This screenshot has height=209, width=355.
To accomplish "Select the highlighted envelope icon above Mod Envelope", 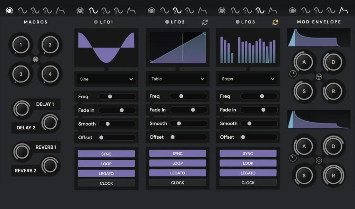I will click(x=344, y=10).
